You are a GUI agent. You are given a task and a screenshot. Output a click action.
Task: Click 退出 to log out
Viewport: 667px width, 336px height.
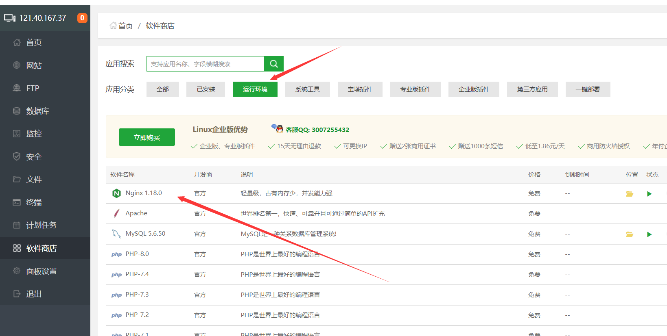click(45, 294)
